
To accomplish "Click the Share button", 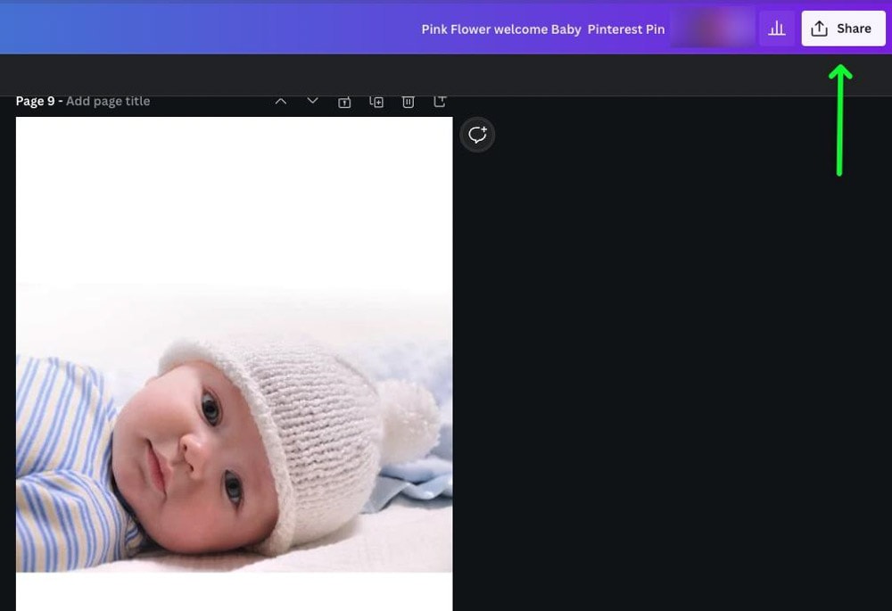I will click(843, 29).
